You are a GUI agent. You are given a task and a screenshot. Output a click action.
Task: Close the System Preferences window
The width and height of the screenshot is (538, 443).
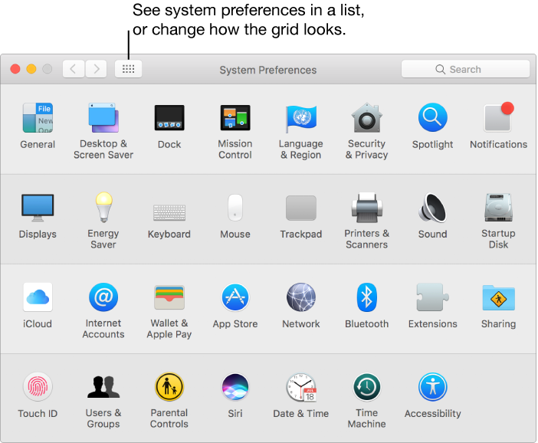click(15, 69)
